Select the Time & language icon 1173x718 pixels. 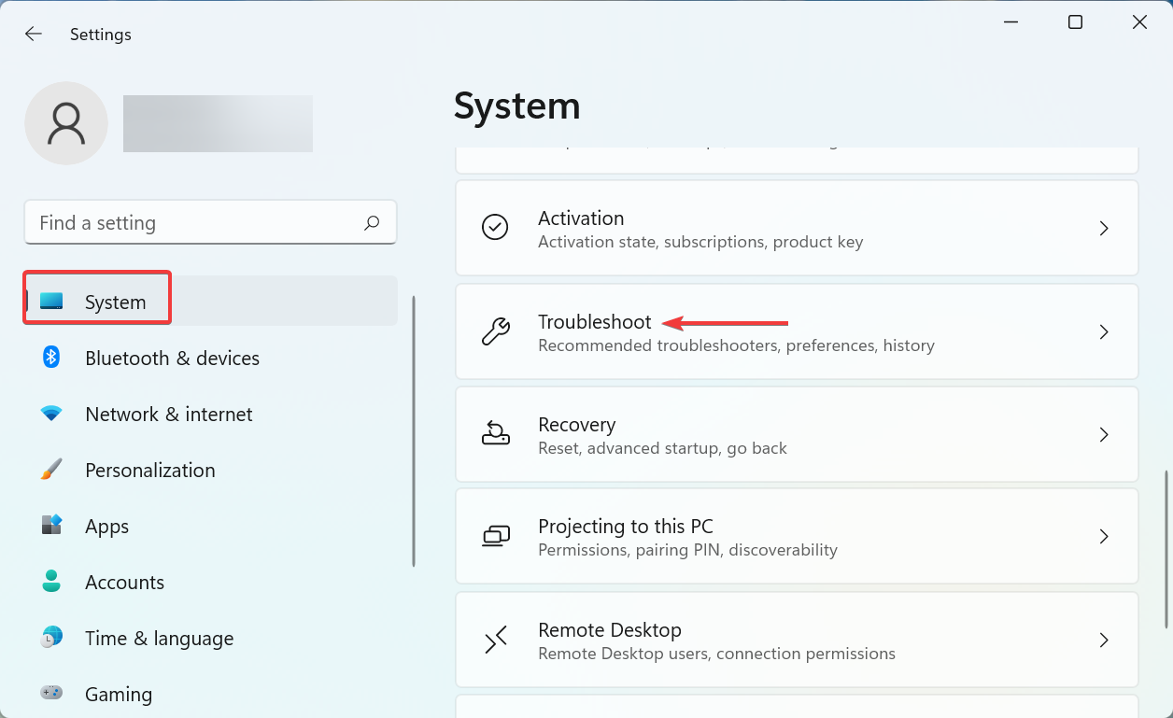(50, 638)
